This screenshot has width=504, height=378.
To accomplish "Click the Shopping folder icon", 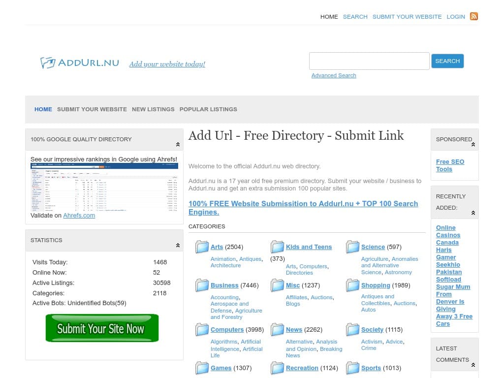I will (x=352, y=285).
